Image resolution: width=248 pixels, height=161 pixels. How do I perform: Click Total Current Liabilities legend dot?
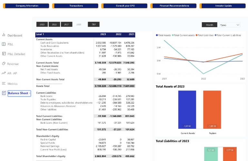coord(215,35)
